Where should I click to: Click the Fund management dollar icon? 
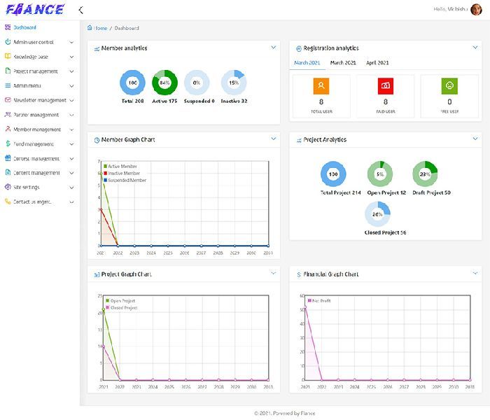click(7, 143)
